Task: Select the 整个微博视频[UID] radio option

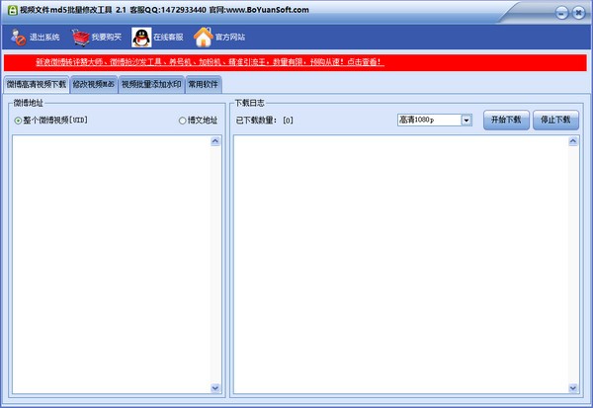Action: 18,121
